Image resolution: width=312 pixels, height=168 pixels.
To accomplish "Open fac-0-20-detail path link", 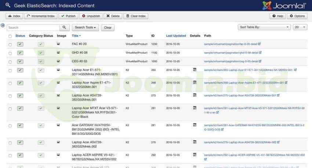I will tap(231, 44).
